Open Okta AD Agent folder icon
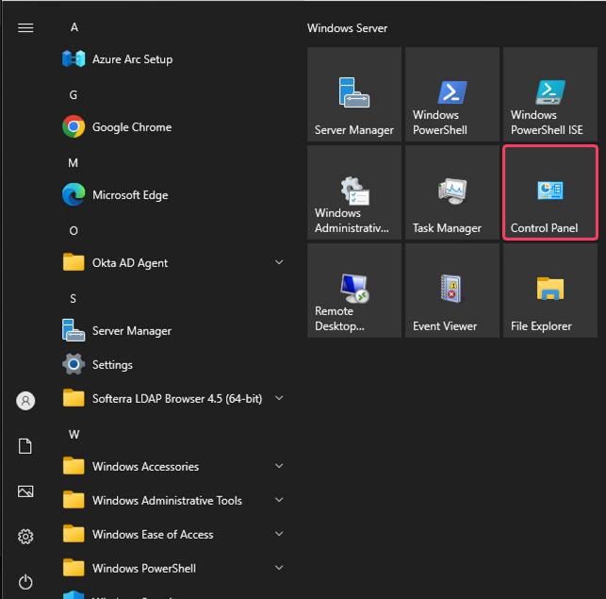 (x=74, y=262)
